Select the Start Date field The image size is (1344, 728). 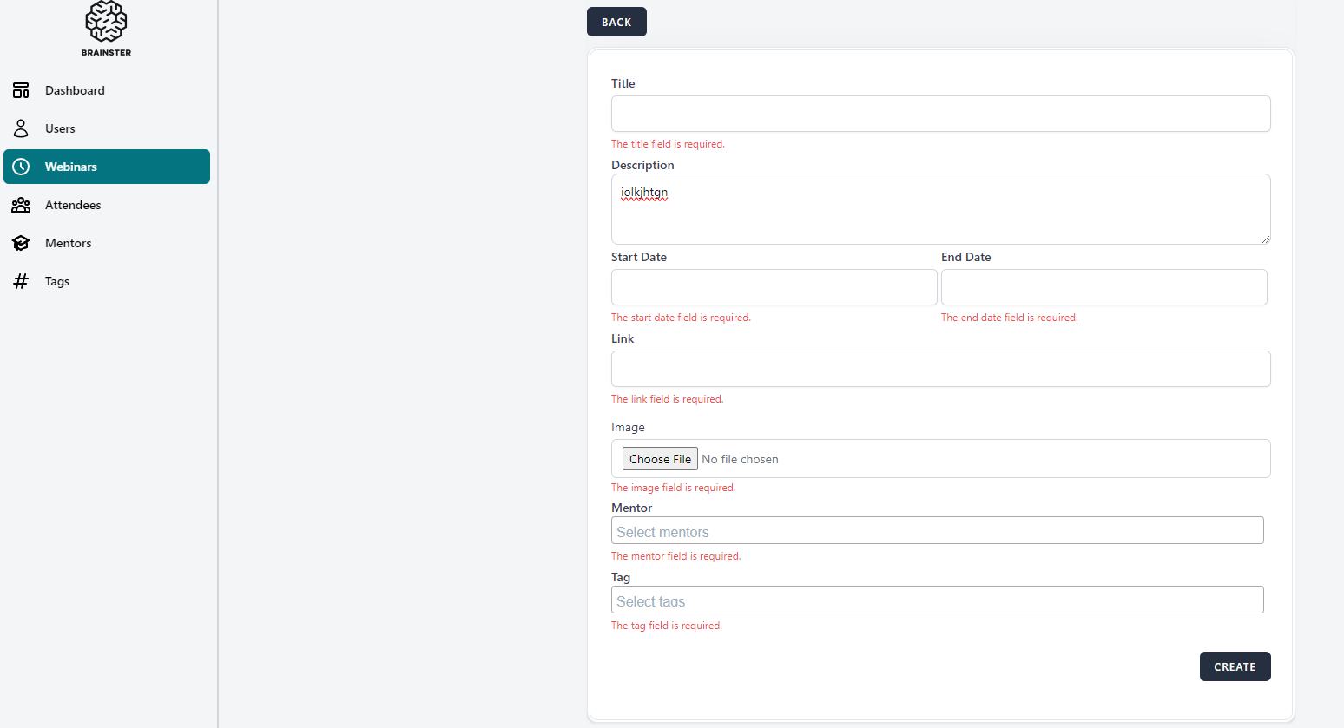774,287
